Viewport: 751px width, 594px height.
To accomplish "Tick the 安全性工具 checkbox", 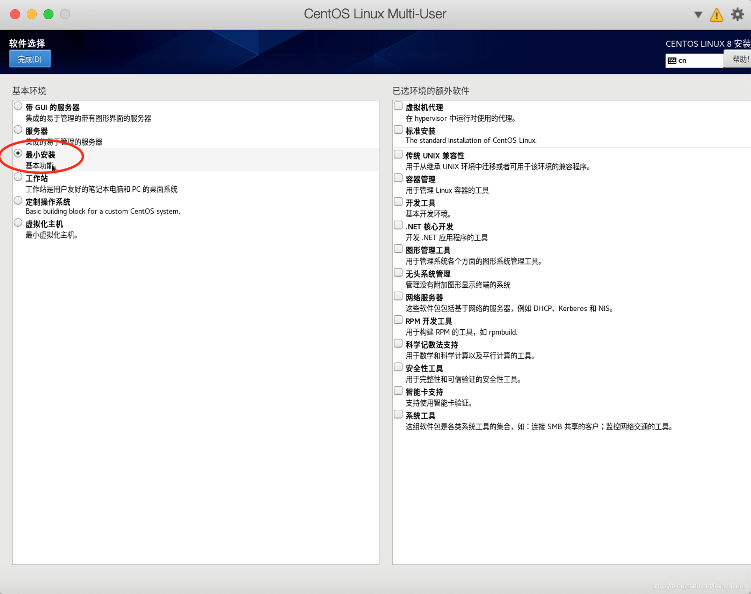I will 398,367.
